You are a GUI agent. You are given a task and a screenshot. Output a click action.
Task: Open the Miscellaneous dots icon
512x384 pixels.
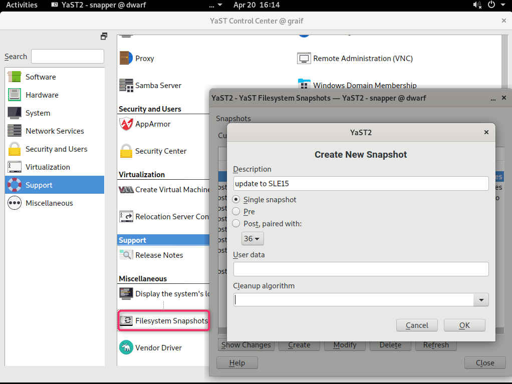tap(15, 203)
